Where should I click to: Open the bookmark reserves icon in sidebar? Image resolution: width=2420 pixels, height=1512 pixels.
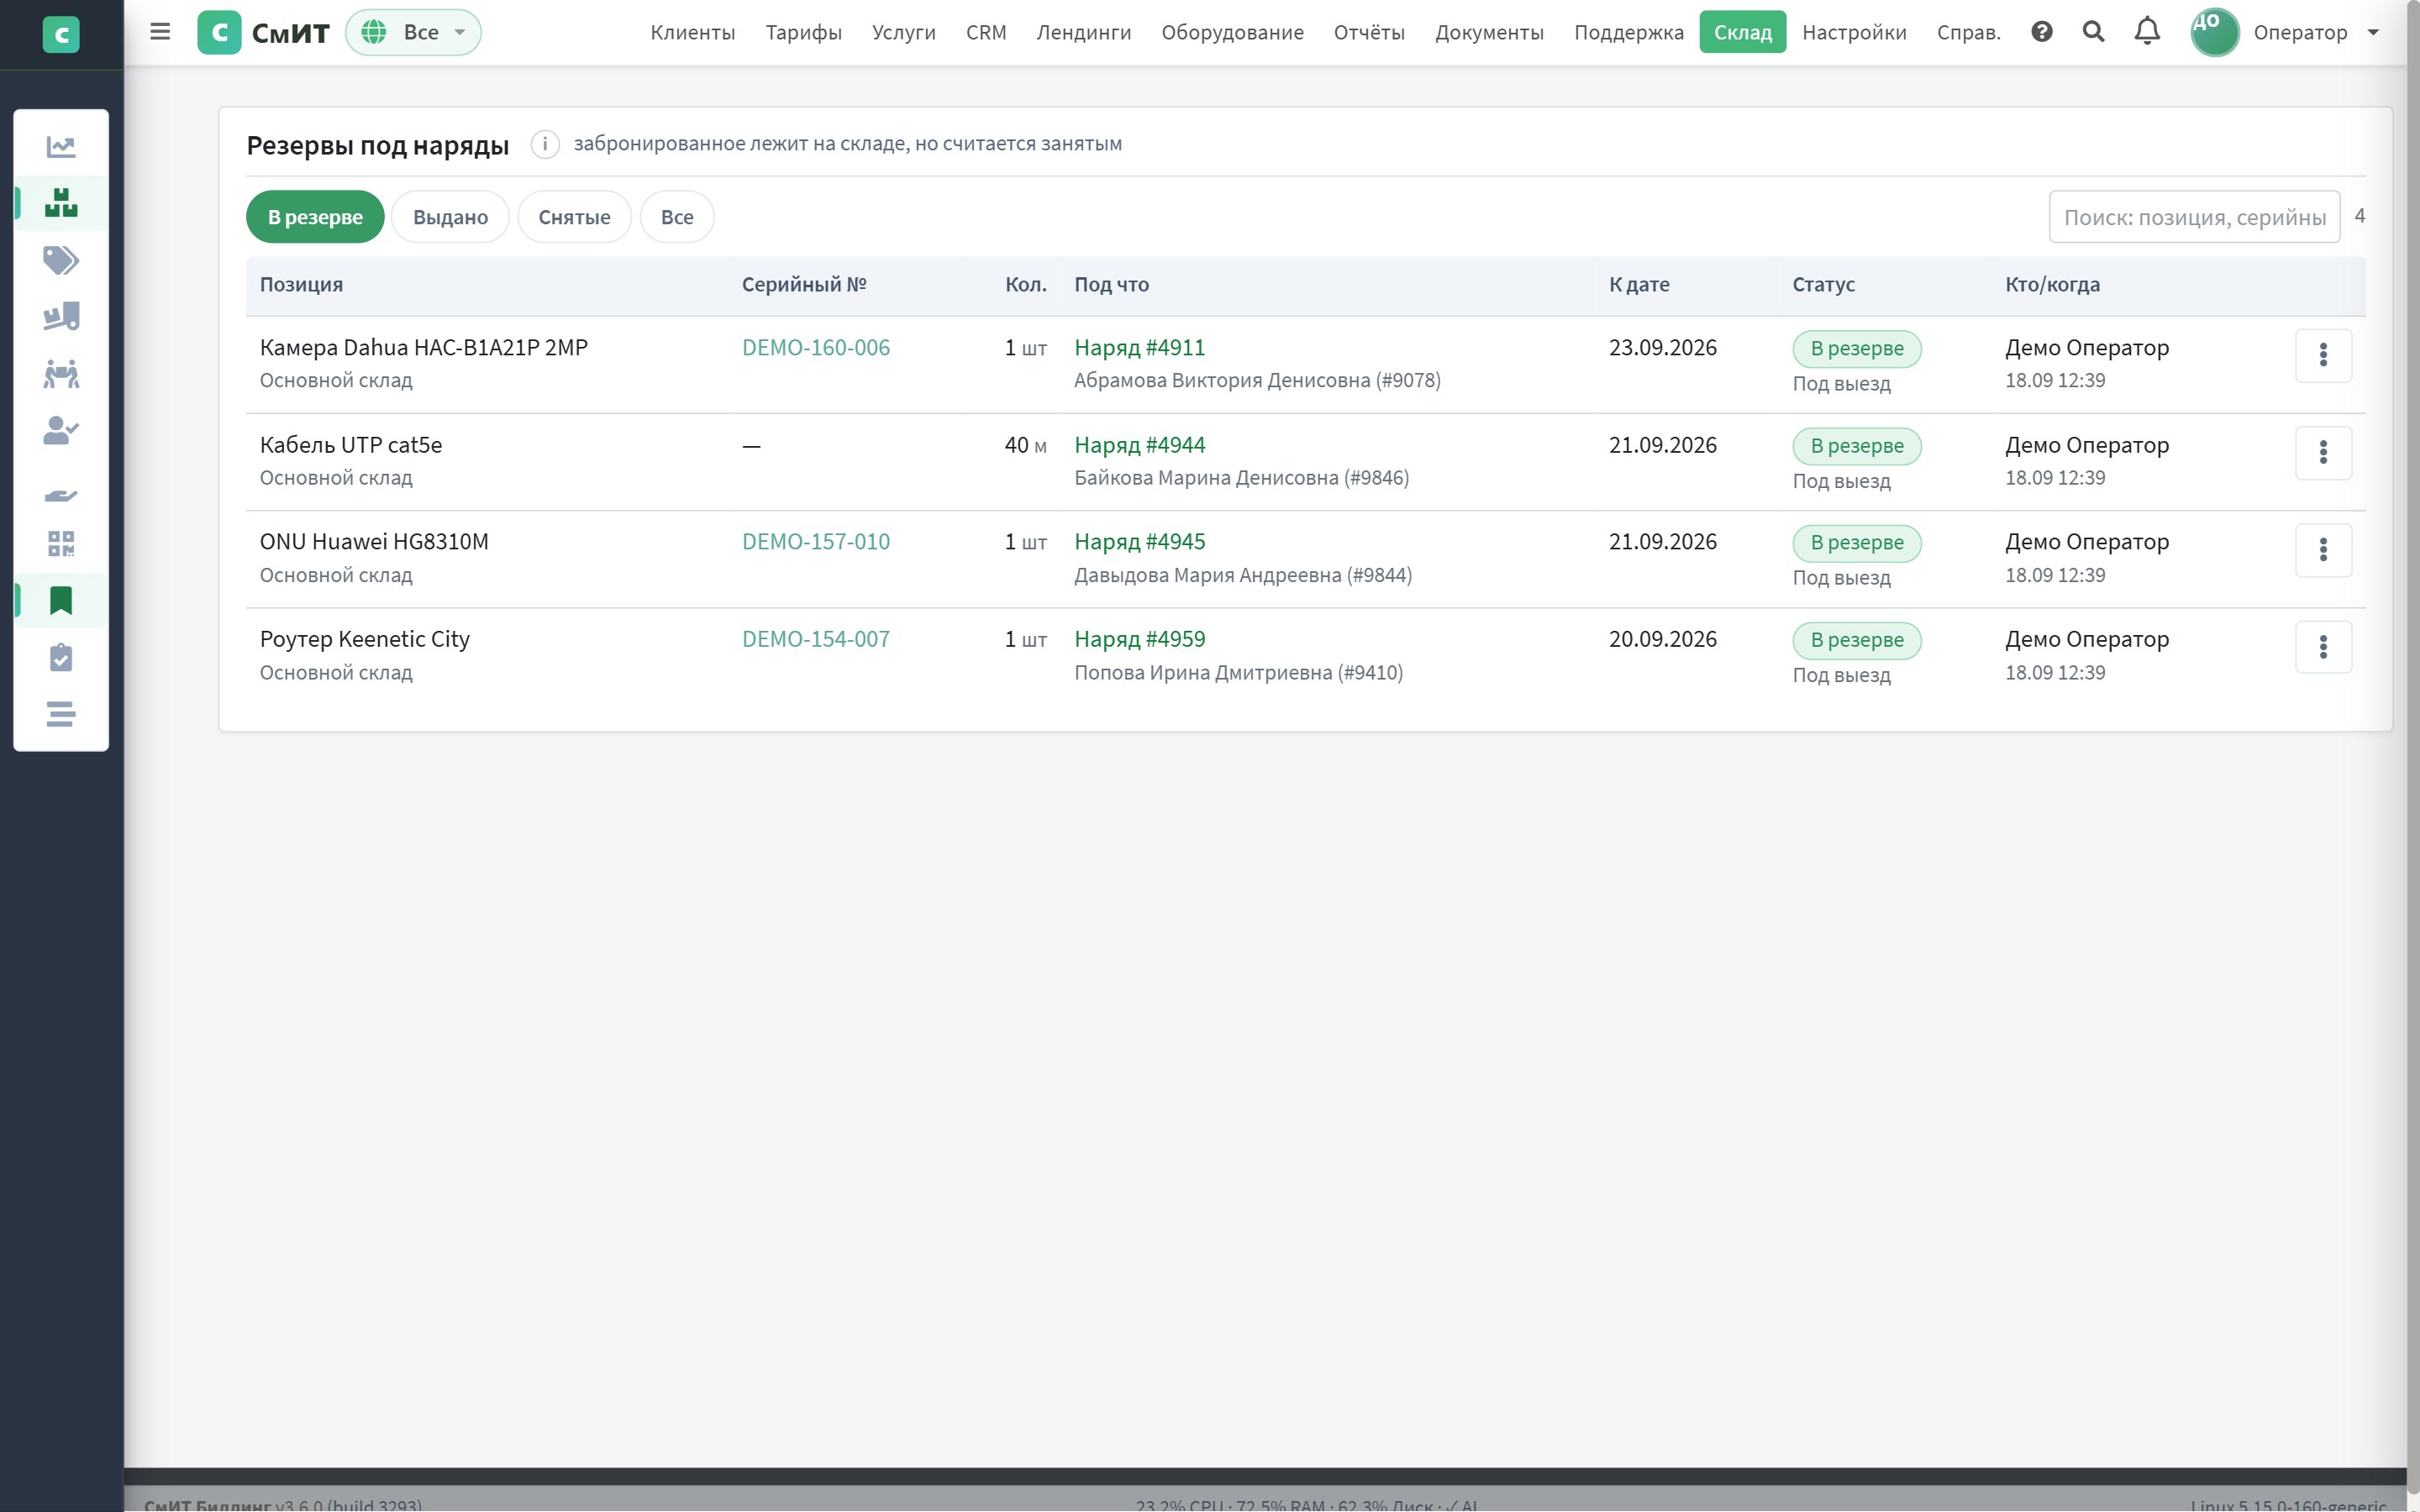coord(61,600)
